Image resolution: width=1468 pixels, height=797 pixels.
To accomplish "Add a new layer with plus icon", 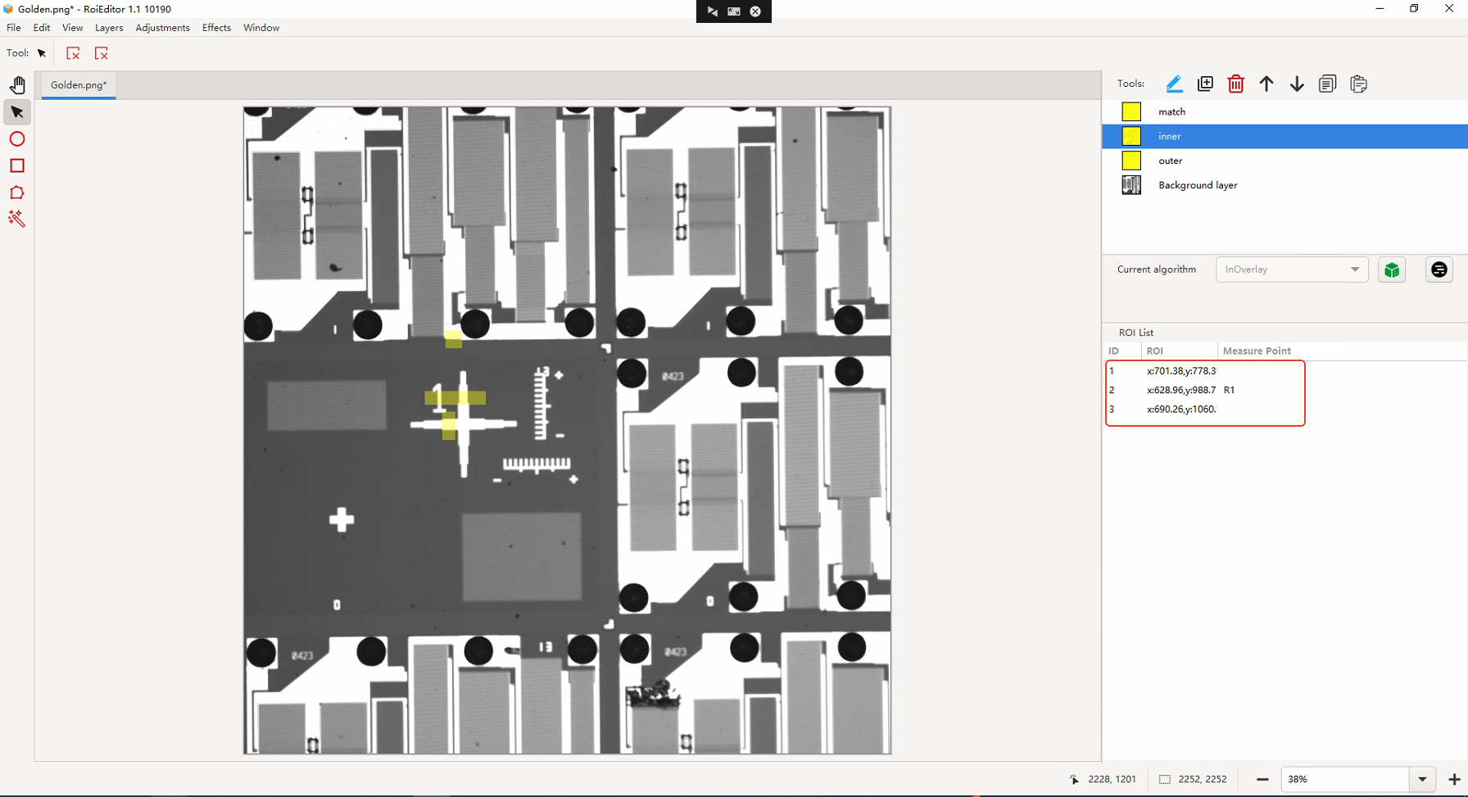I will (1205, 84).
